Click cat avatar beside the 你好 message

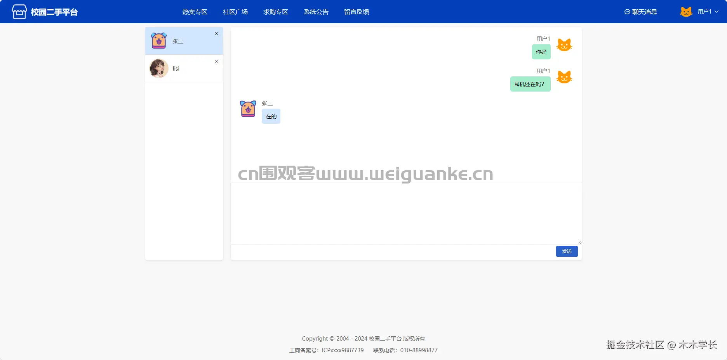coord(564,45)
